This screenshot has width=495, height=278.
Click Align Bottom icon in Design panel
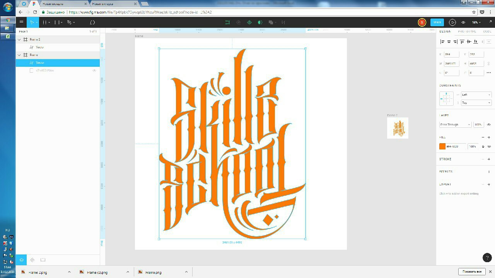(x=476, y=41)
